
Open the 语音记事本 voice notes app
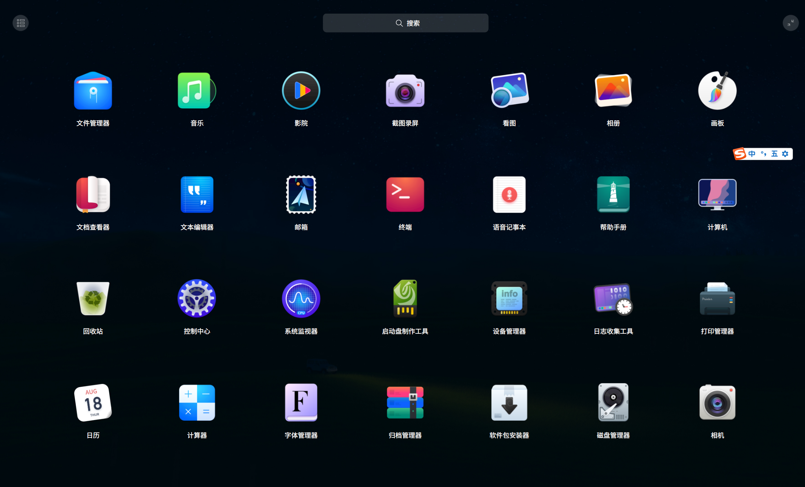pos(509,194)
